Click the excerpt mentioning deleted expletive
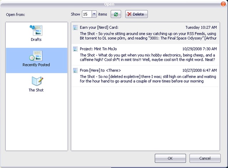 pyautogui.click(x=148, y=79)
